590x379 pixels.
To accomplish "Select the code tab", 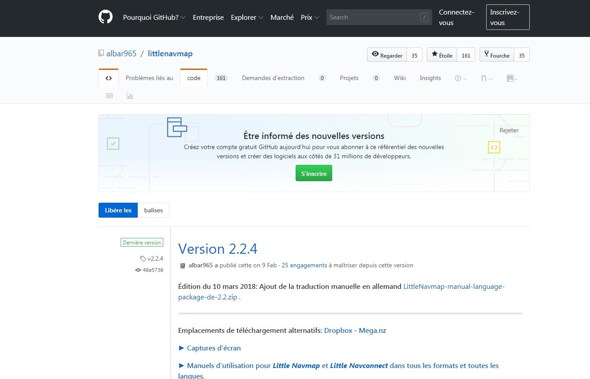I will (194, 78).
